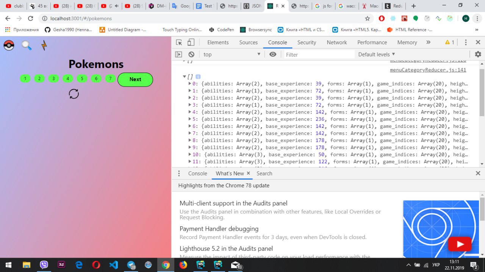
Task: Go to Pokemons page 1
Action: click(25, 79)
